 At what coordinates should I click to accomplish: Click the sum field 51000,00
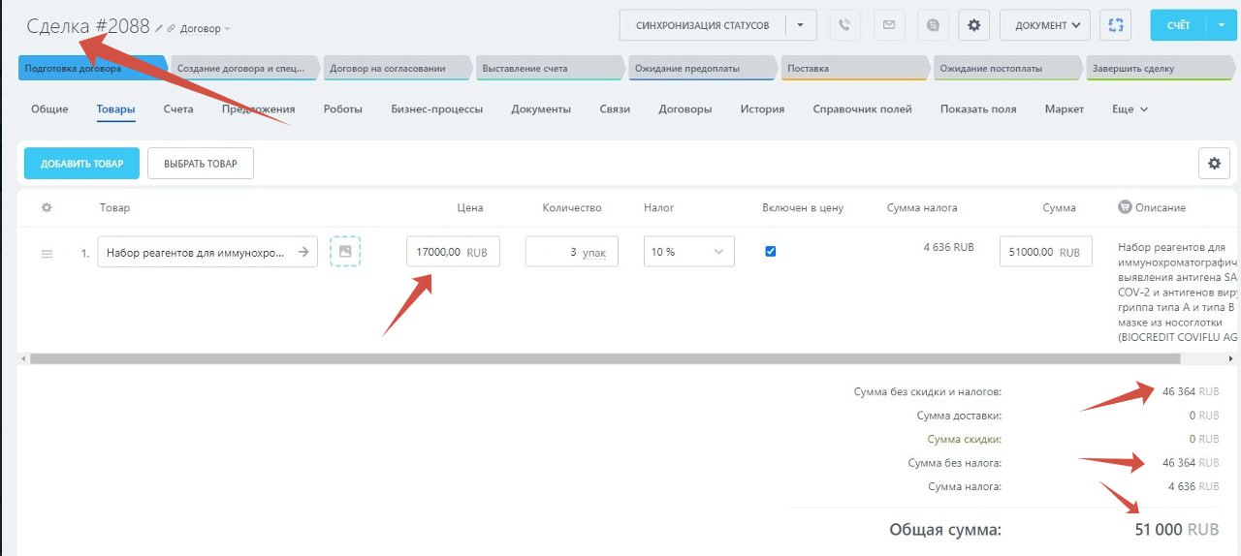1046,252
